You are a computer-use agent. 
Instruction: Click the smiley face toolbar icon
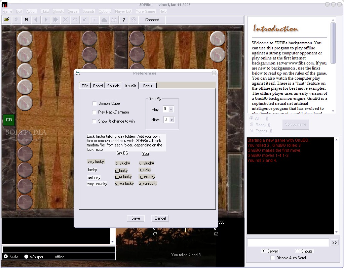133,20
